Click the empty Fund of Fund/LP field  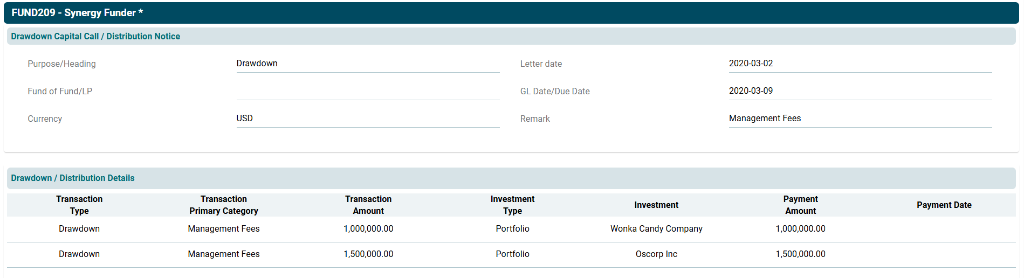(367, 91)
